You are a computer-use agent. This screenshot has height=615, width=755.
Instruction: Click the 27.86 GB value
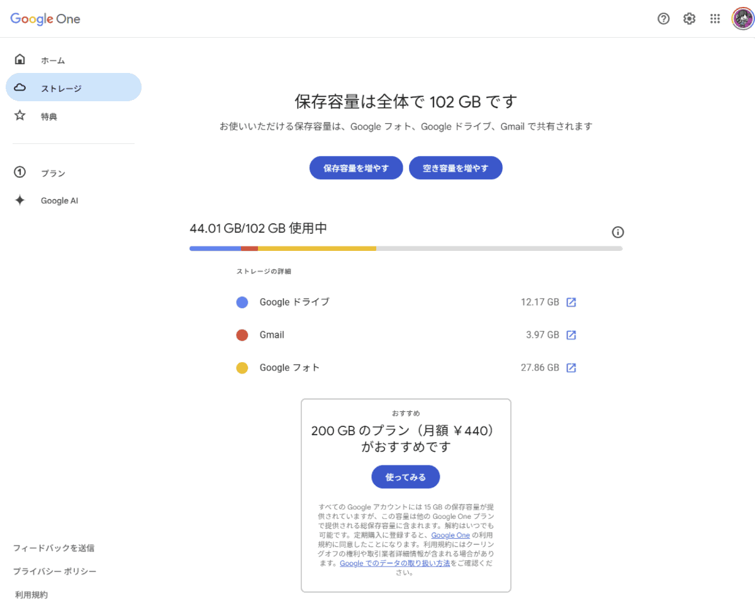pyautogui.click(x=540, y=367)
